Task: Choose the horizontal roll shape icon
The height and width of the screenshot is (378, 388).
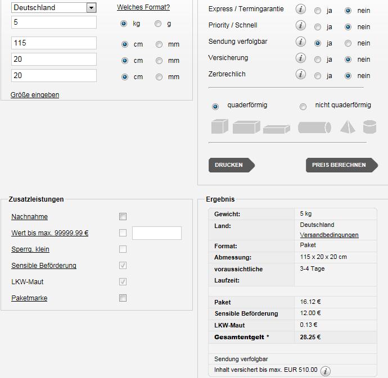Action: 314,127
